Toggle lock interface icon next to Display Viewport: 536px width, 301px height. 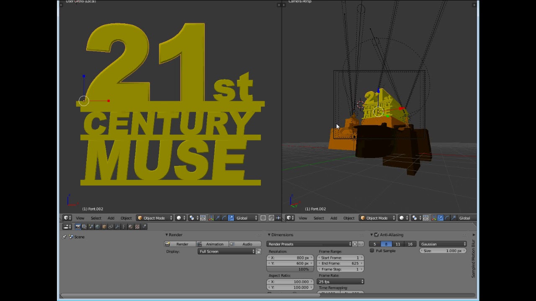coord(258,252)
